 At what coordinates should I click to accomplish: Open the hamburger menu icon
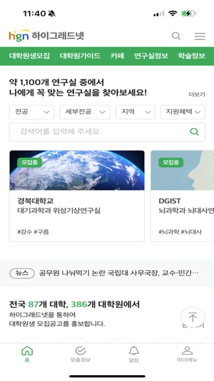pyautogui.click(x=200, y=36)
